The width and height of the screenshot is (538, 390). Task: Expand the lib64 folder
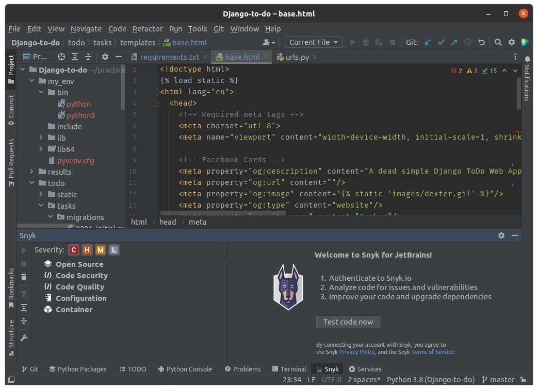click(x=41, y=149)
